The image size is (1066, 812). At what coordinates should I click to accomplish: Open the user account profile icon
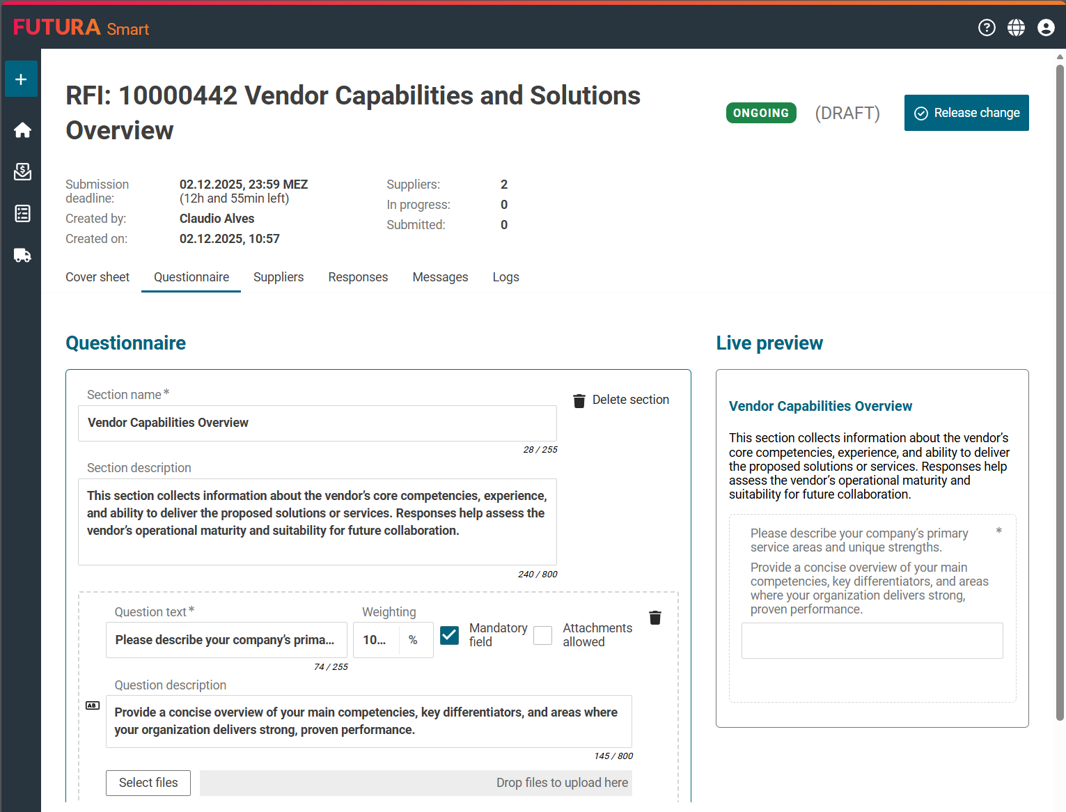tap(1045, 28)
